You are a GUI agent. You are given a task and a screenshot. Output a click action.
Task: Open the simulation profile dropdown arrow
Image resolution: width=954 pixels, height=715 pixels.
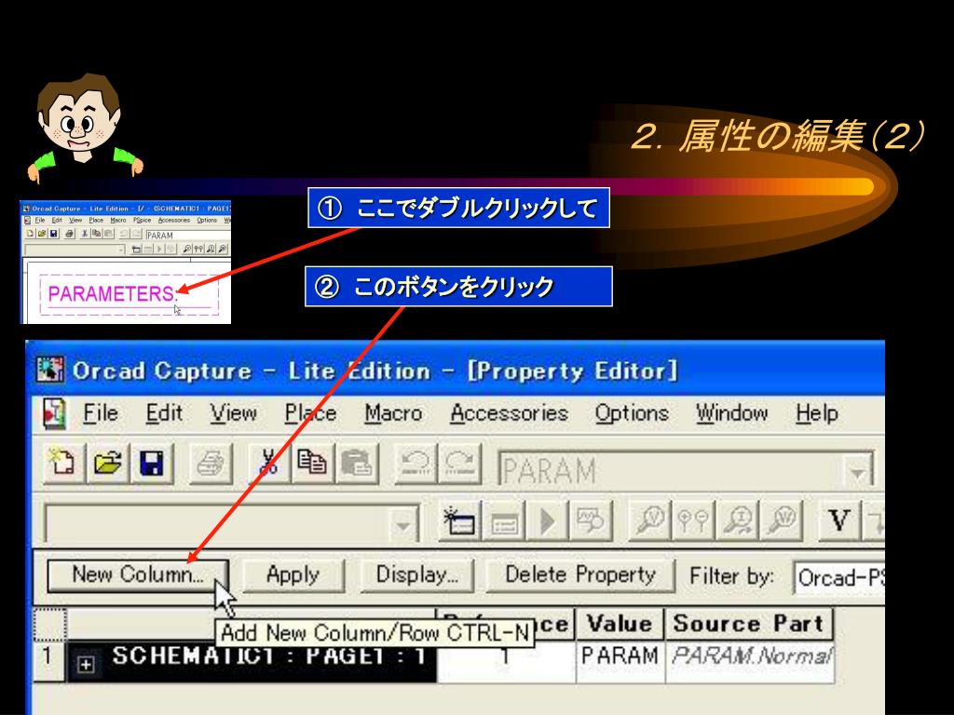pos(402,525)
